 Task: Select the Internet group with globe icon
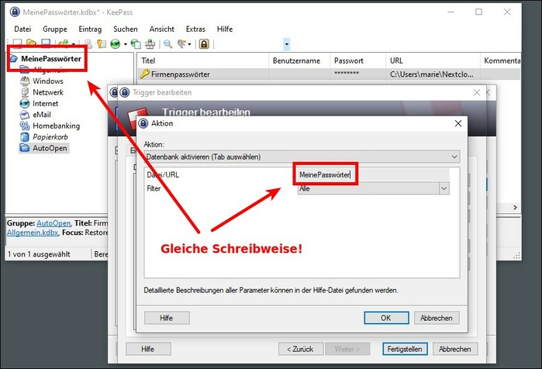pyautogui.click(x=45, y=103)
